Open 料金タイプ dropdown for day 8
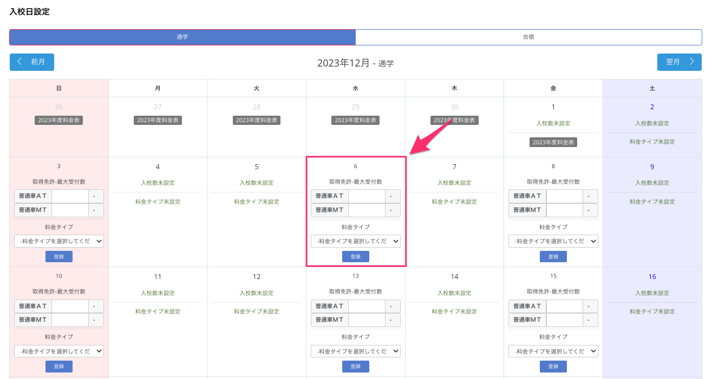 tap(553, 241)
